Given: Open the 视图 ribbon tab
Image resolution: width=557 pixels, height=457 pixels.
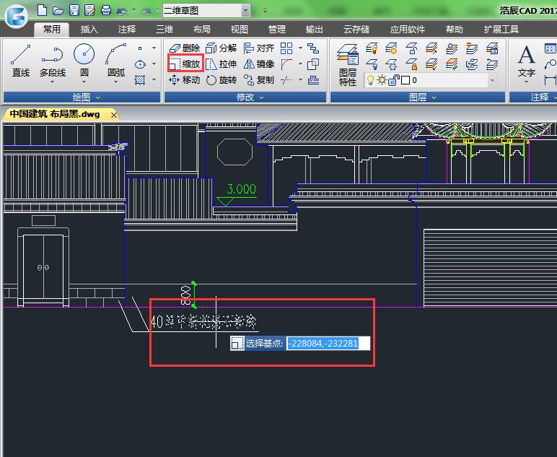Looking at the screenshot, I should (240, 30).
